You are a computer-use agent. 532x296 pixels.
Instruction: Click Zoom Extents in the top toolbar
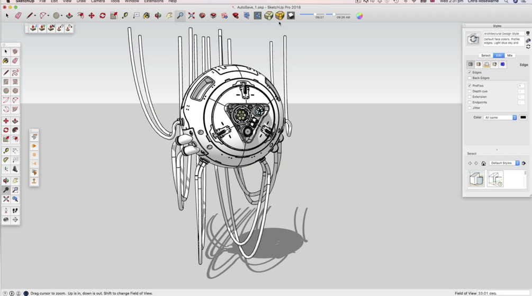(x=191, y=15)
